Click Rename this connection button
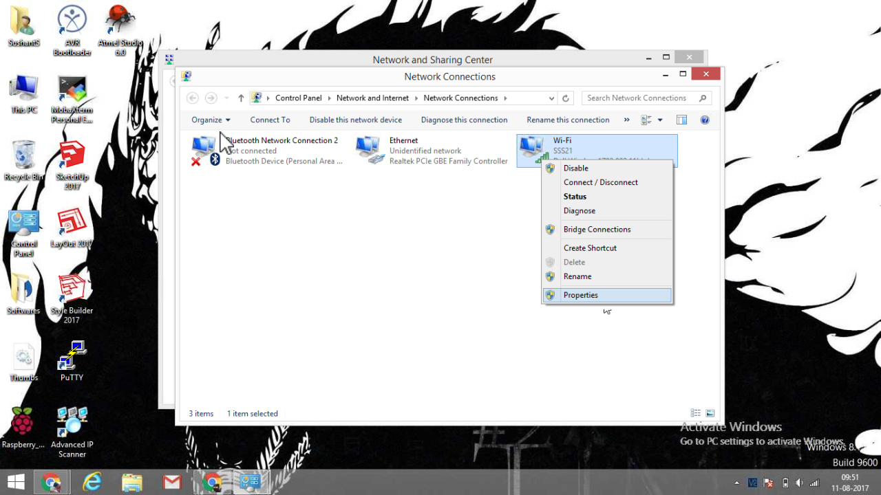The image size is (881, 495). tap(568, 120)
